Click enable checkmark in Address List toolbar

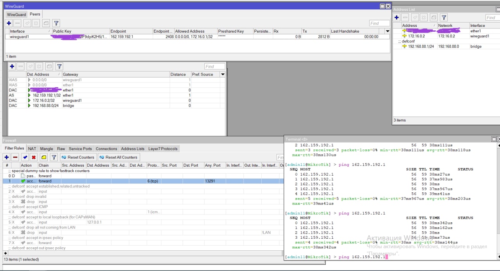point(416,18)
